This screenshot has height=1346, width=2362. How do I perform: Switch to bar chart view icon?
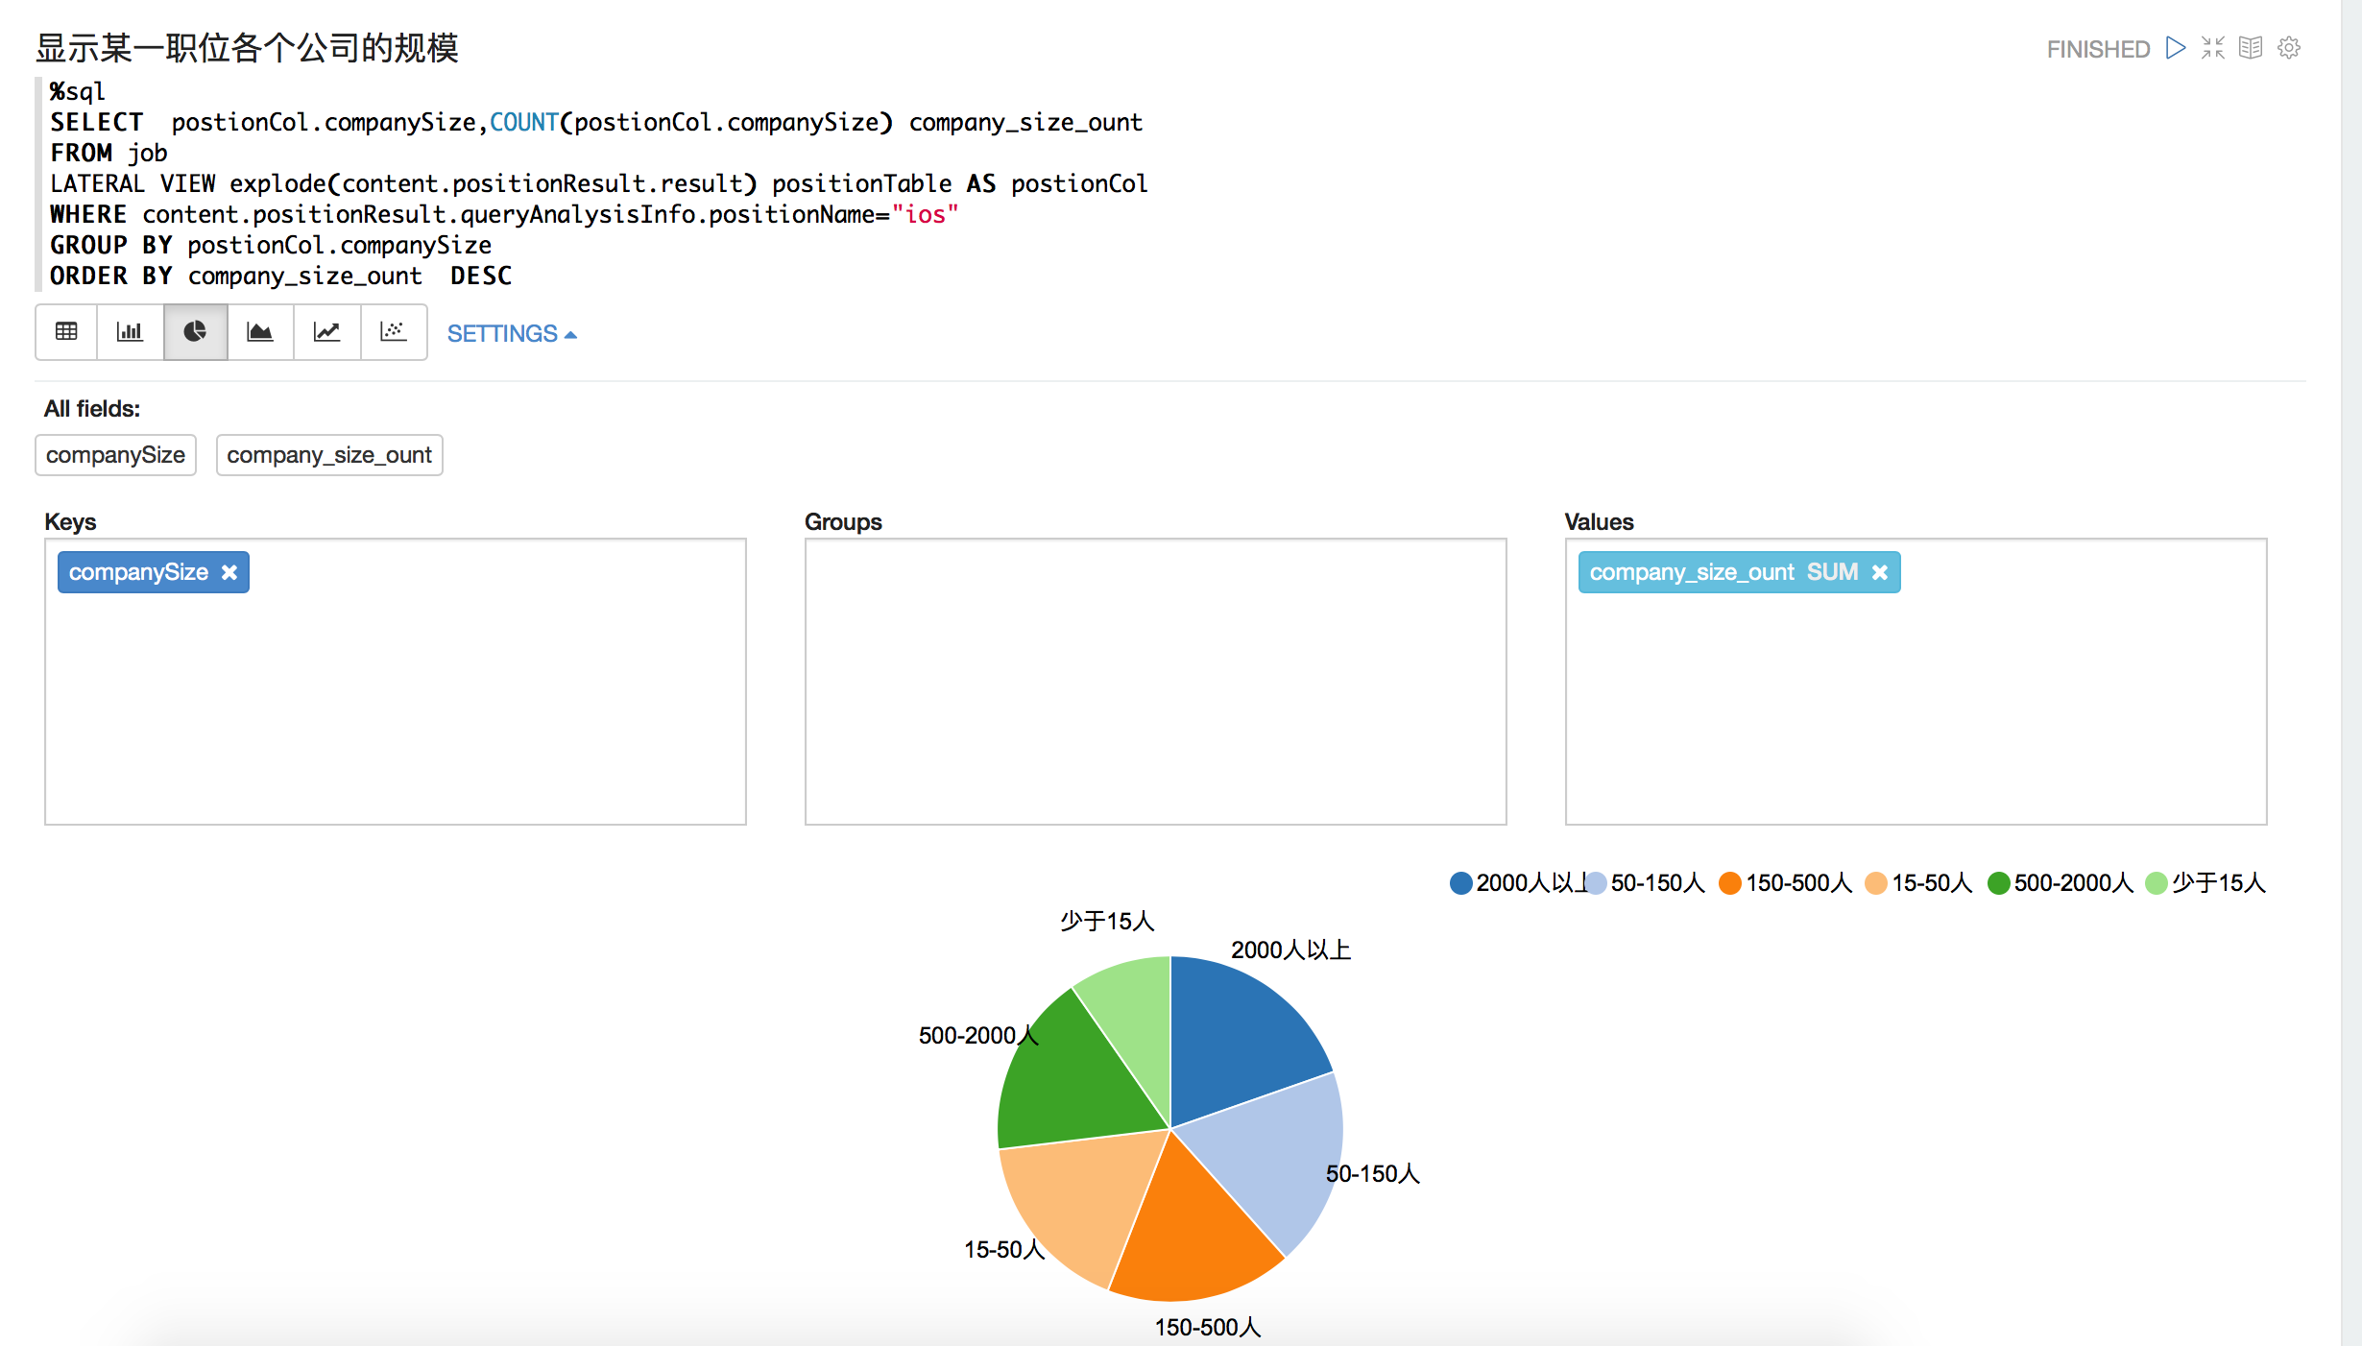(x=130, y=332)
